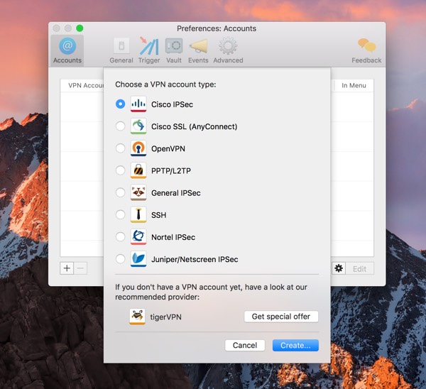Select the Nortel IPSec radio button
The image size is (426, 389).
[121, 237]
